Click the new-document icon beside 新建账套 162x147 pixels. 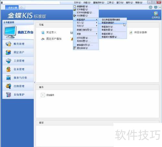pyautogui.click(x=75, y=6)
